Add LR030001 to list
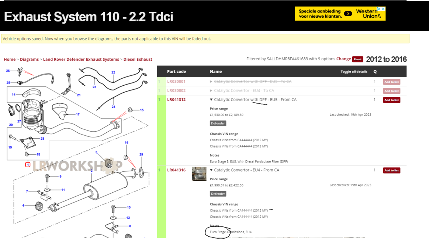The height and width of the screenshot is (239, 429). (x=391, y=82)
